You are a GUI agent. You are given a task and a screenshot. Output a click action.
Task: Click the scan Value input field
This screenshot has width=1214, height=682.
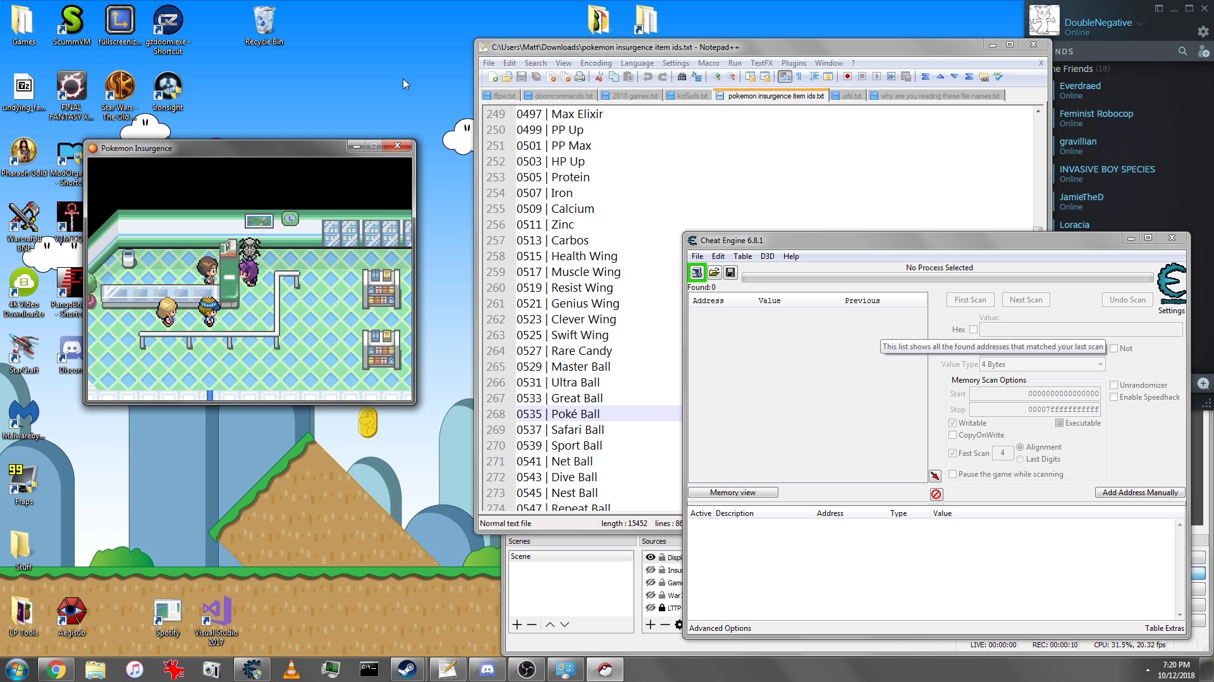(1081, 329)
